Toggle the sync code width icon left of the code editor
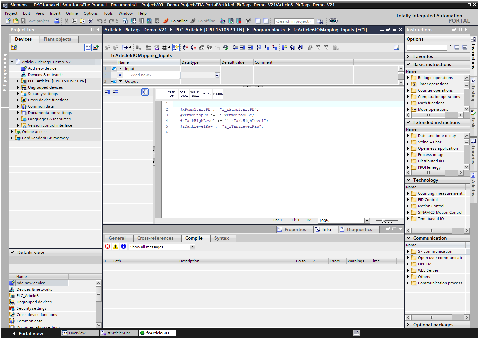This screenshot has width=479, height=339. click(145, 92)
